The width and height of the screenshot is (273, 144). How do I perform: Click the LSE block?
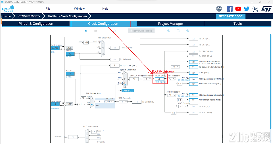click(x=69, y=48)
